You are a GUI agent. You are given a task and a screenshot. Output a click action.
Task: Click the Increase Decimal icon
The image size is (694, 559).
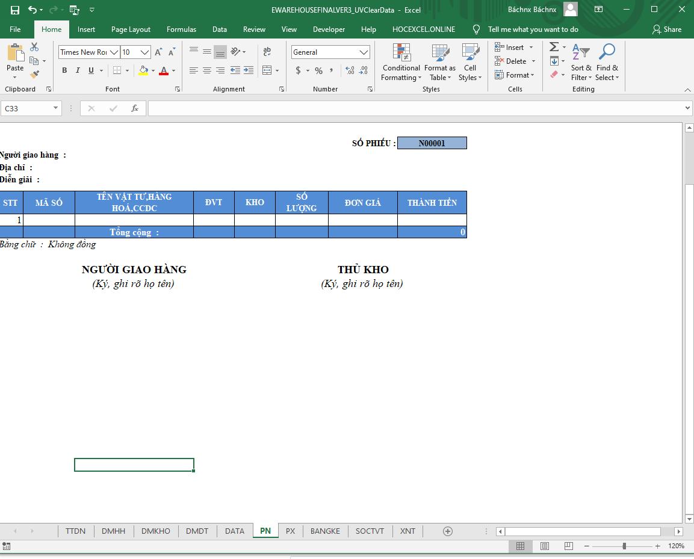[x=349, y=70]
